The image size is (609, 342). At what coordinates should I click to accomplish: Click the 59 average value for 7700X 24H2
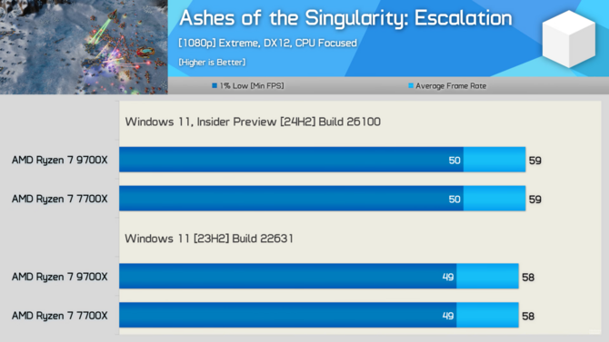click(x=534, y=200)
